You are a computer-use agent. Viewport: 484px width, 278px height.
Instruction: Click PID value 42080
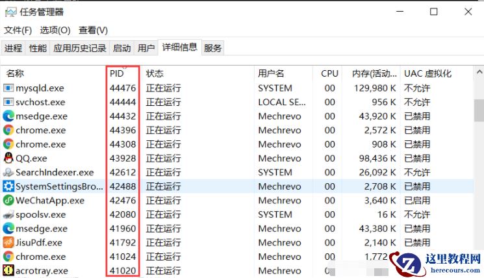(123, 214)
